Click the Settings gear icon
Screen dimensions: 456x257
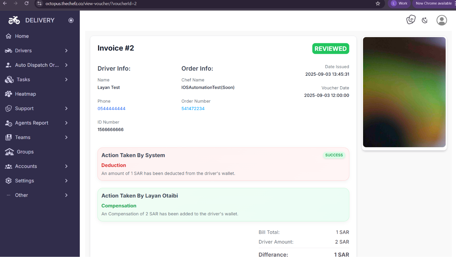(x=9, y=181)
